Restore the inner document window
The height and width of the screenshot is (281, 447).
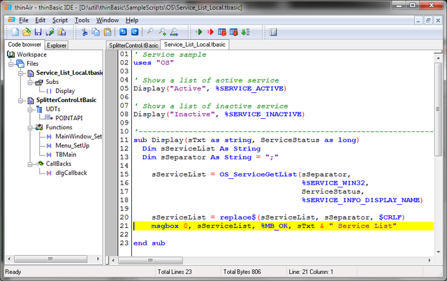coord(428,20)
